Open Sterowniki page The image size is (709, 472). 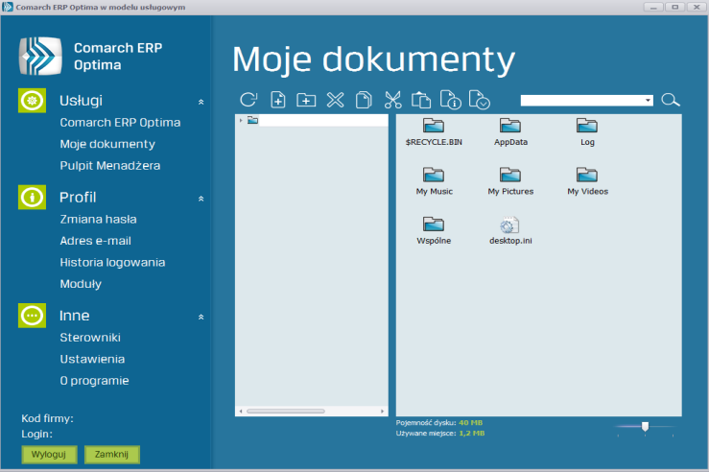click(90, 338)
